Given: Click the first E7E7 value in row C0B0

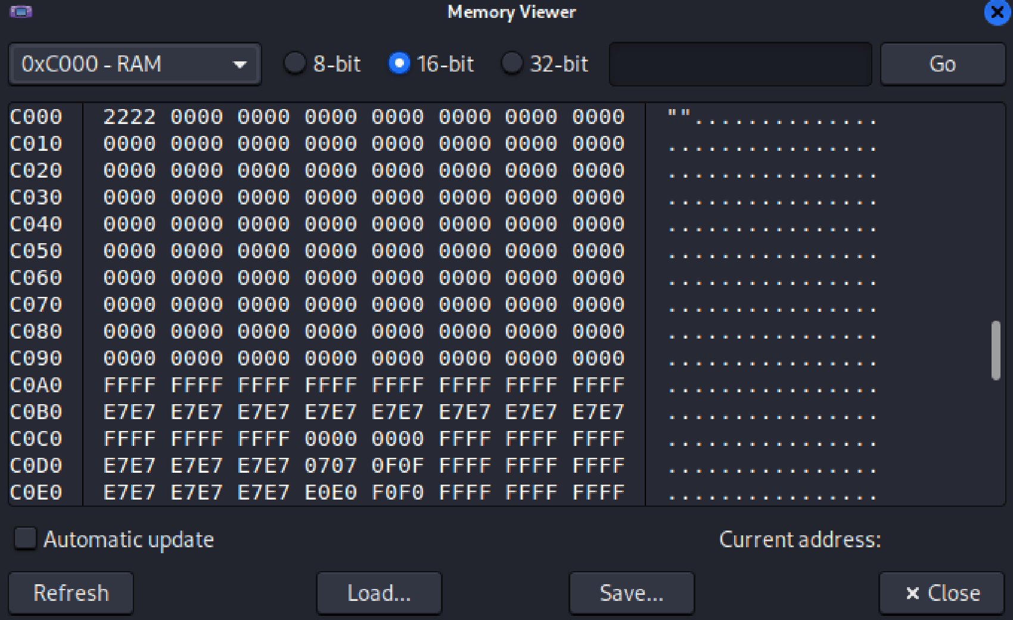Looking at the screenshot, I should click(x=129, y=412).
